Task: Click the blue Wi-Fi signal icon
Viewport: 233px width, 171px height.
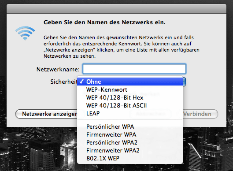Action: tap(25, 33)
